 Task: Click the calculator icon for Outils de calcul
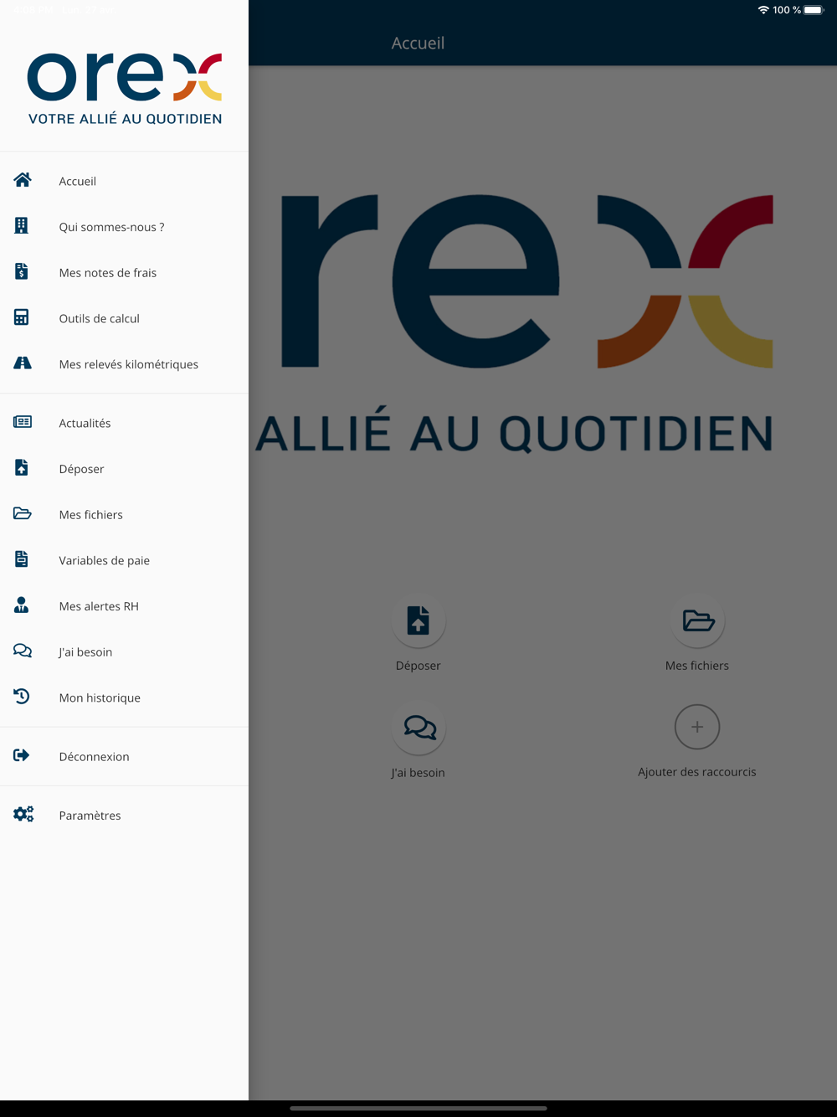point(22,317)
